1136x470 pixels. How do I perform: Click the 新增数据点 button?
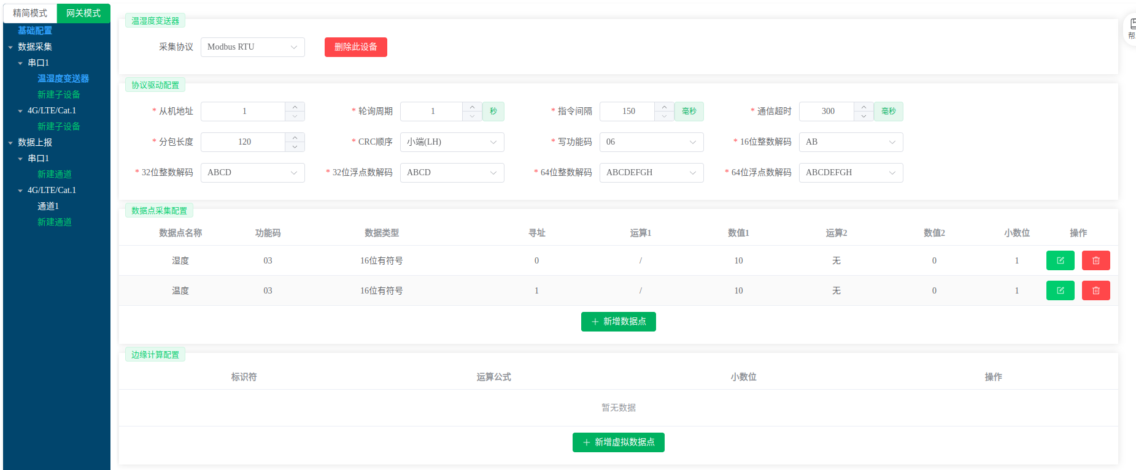pyautogui.click(x=619, y=322)
